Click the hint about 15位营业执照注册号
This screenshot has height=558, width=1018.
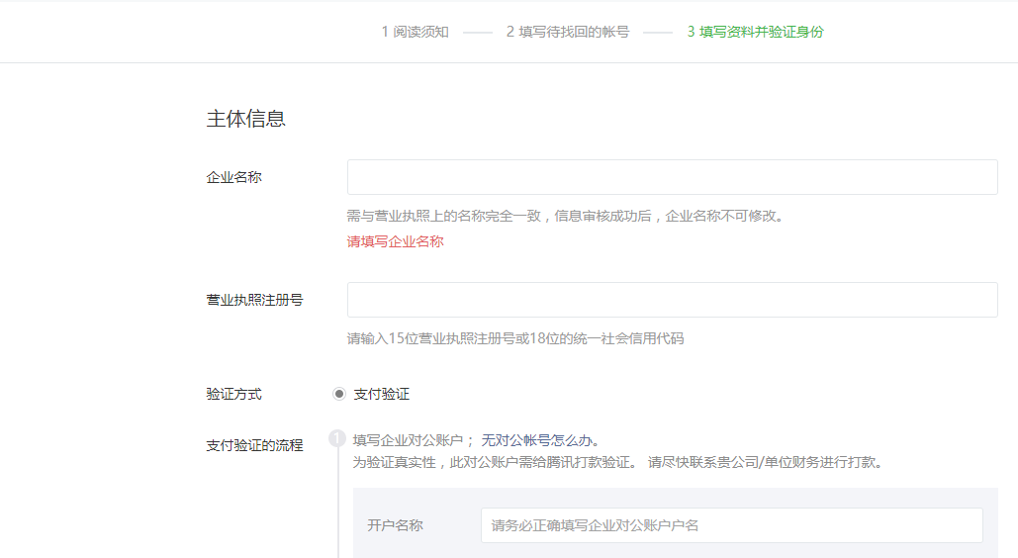pyautogui.click(x=514, y=338)
